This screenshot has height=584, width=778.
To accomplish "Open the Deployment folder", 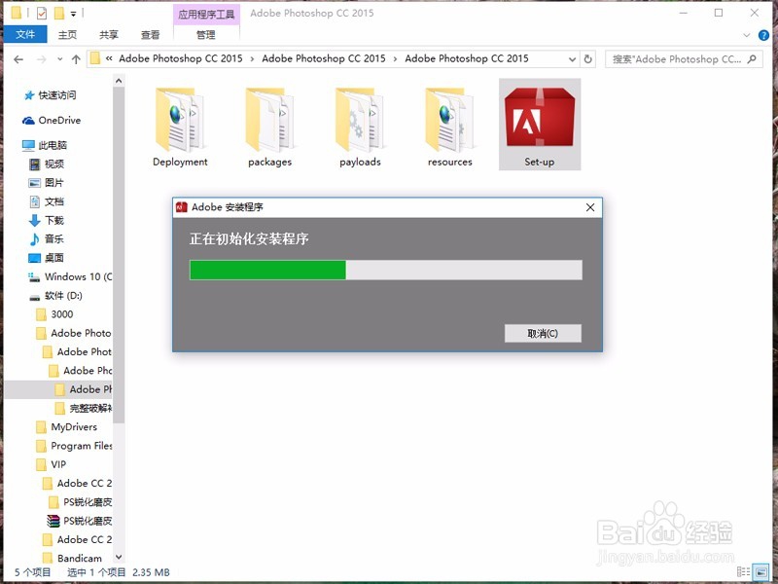I will (x=179, y=122).
